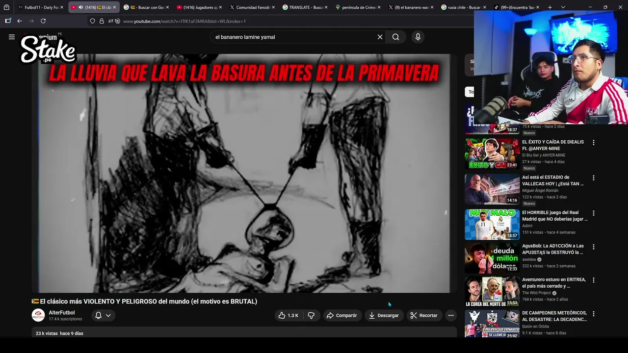
Task: Click the YouTube search magnifier button
Action: pyautogui.click(x=395, y=37)
